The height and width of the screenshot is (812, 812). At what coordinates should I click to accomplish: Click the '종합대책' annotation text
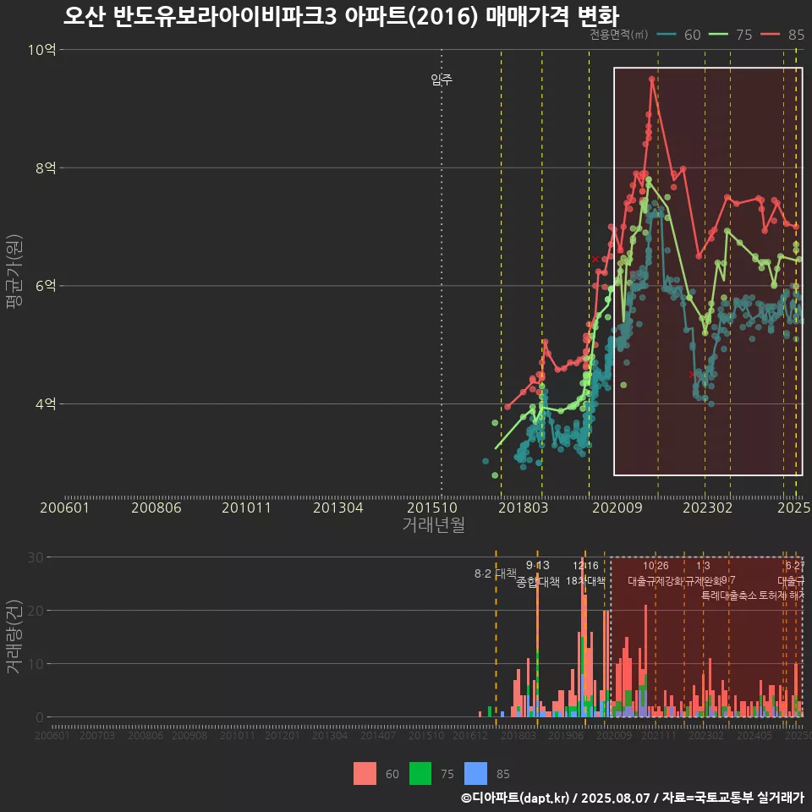tap(538, 582)
